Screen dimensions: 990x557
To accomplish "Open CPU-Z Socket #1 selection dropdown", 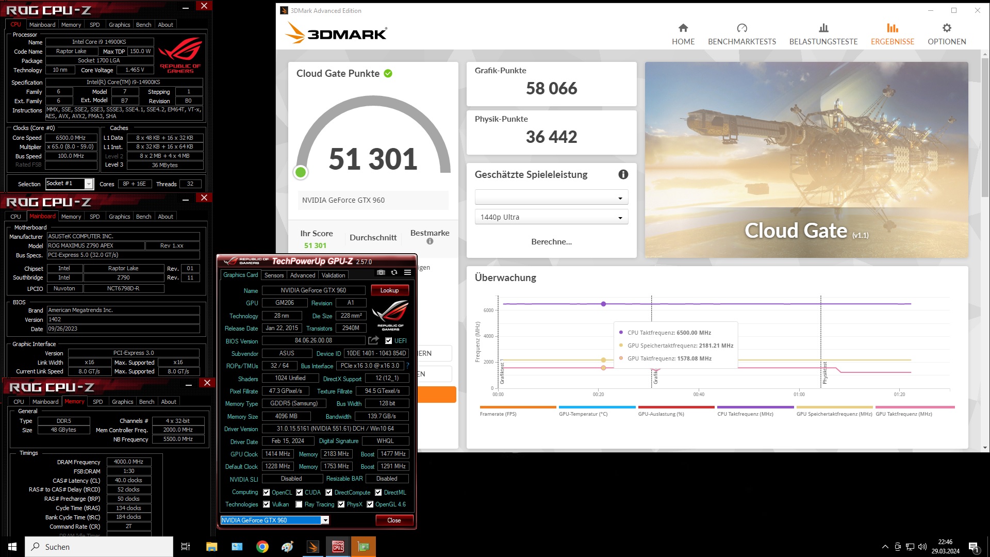I will click(69, 184).
